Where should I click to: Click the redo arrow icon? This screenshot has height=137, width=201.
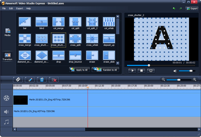(181, 9)
